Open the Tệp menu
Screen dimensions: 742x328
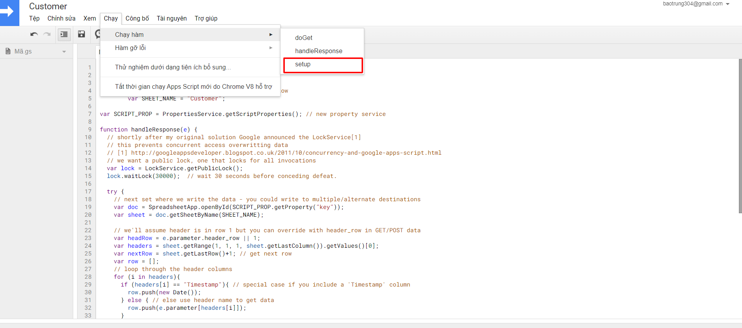pyautogui.click(x=34, y=18)
